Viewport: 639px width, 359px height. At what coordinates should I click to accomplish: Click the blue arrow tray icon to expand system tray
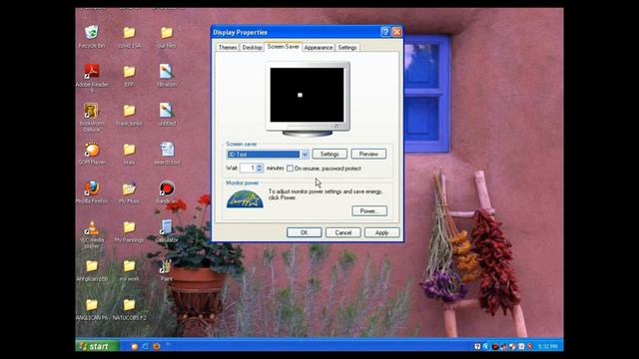486,346
